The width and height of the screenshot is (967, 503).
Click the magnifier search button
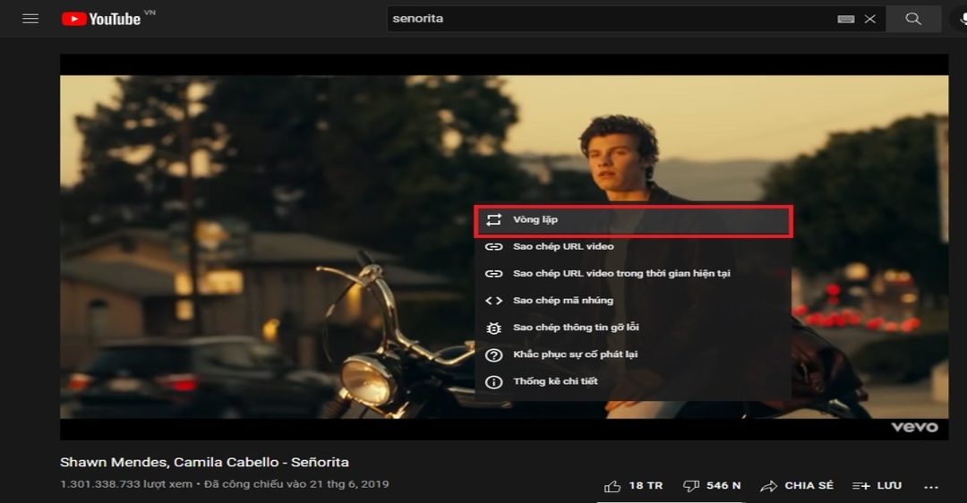click(x=913, y=19)
